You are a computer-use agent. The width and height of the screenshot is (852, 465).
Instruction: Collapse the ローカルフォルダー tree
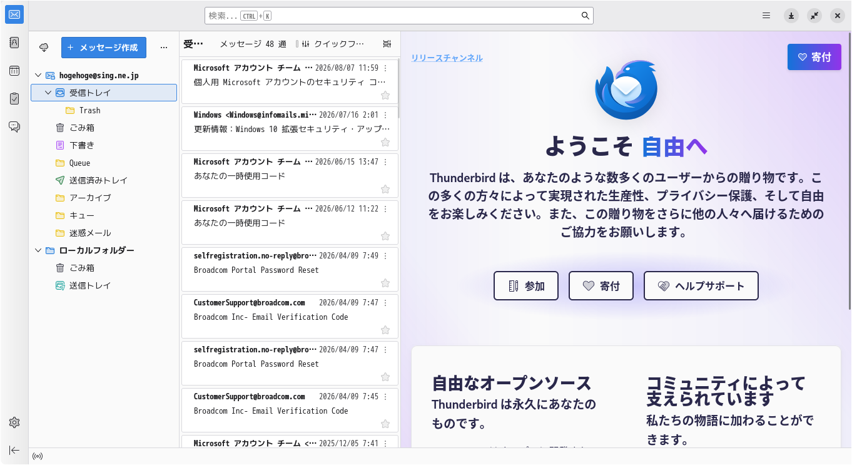38,250
